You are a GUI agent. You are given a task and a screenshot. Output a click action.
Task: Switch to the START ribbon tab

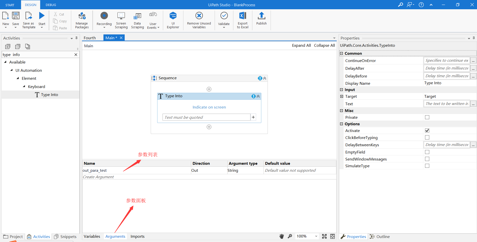pos(10,5)
